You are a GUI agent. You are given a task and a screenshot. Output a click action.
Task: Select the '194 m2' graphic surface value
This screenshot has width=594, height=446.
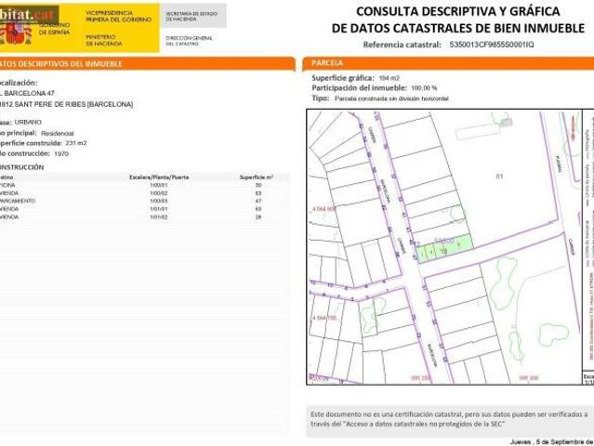389,78
